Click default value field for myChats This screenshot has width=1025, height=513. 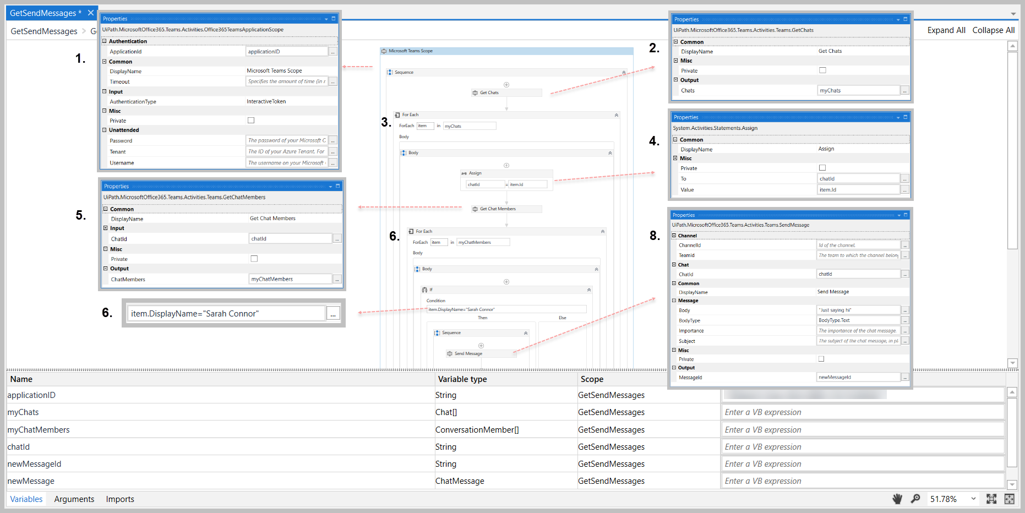pos(863,412)
